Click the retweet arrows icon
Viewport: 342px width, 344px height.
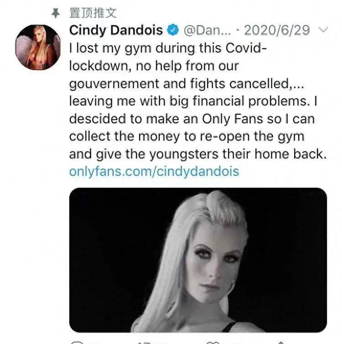pyautogui.click(x=145, y=343)
